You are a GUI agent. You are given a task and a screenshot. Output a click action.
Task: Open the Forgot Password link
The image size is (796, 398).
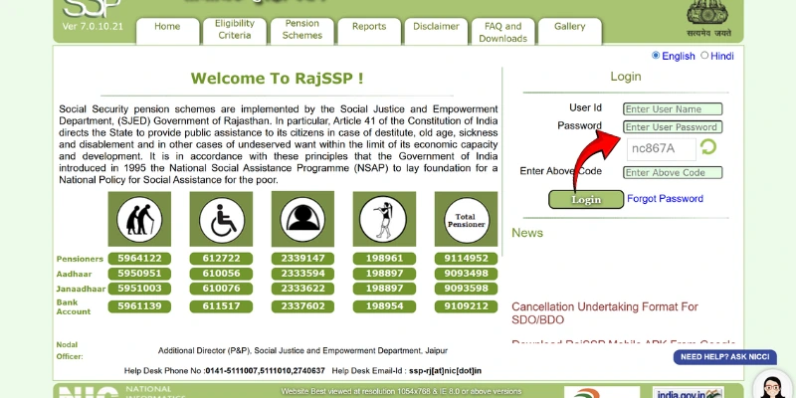click(665, 198)
